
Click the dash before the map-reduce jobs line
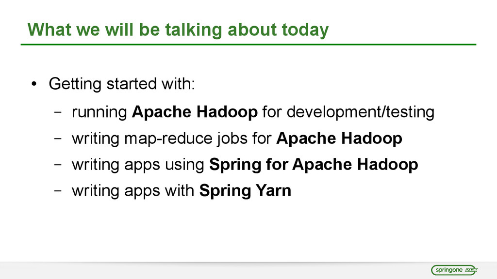pos(57,139)
